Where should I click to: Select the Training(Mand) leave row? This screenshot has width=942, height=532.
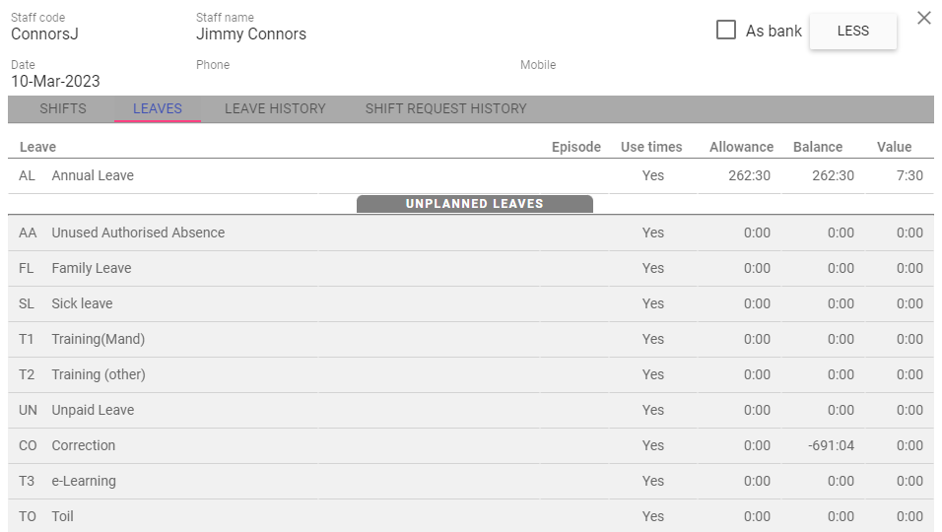click(x=98, y=339)
